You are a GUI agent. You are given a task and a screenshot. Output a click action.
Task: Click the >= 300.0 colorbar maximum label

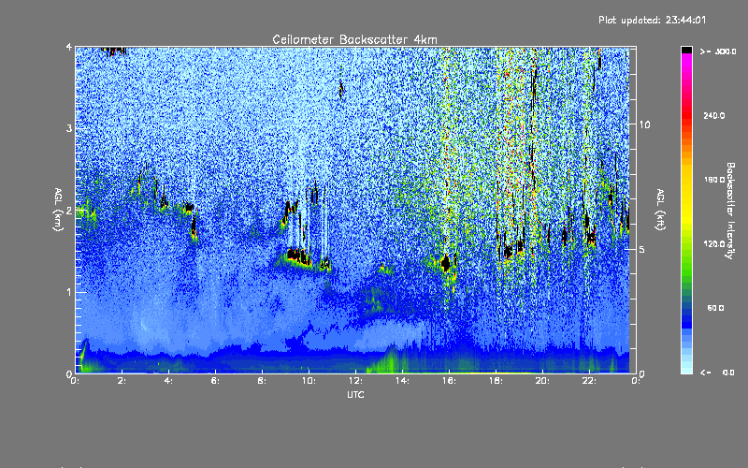tap(718, 51)
